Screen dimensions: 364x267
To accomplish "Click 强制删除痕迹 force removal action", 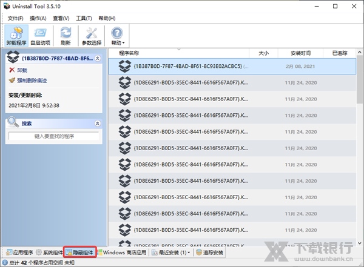I will 28,80.
